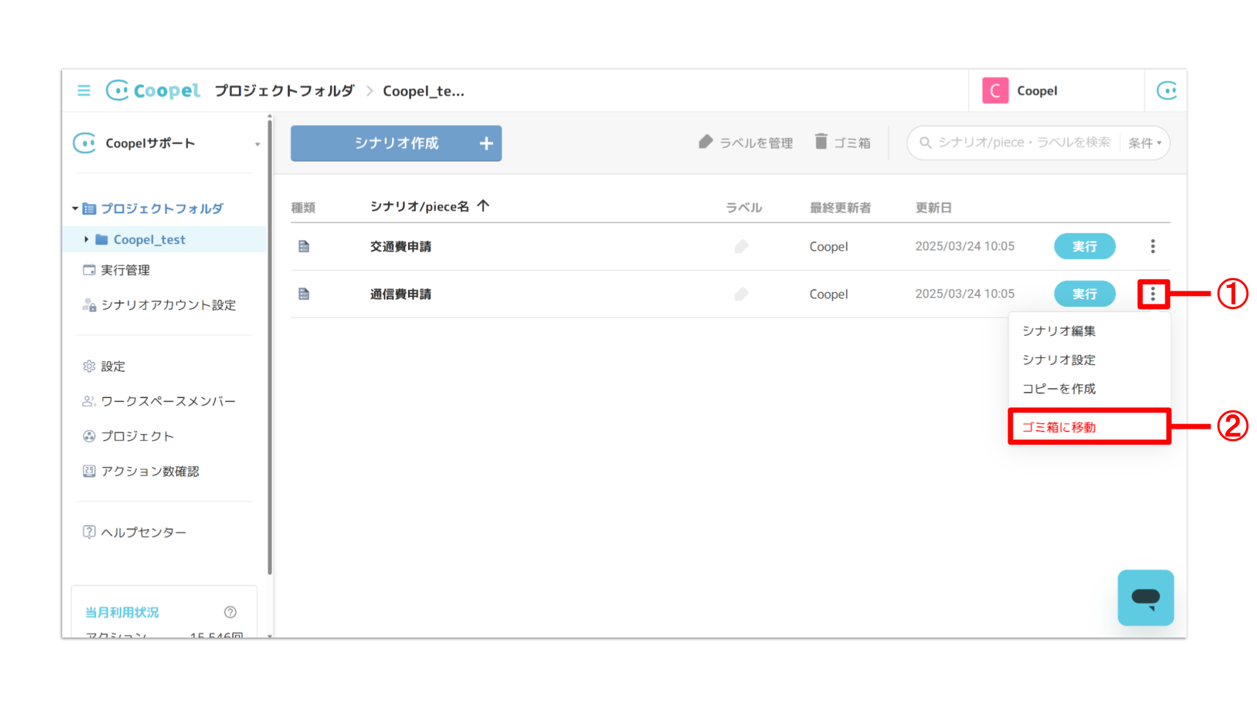Collapse the プロジェクトフォルダ tree node

tap(75, 209)
